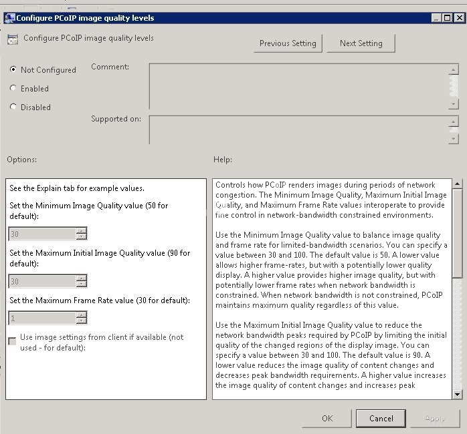
Task: Click inside the Comment text box
Action: (298, 86)
